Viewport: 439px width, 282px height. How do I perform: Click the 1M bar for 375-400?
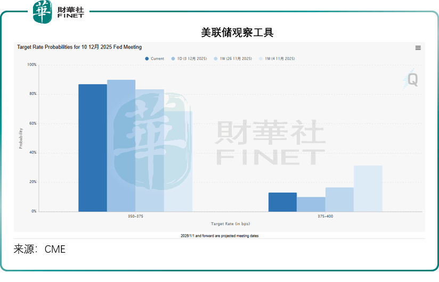[x=368, y=188]
